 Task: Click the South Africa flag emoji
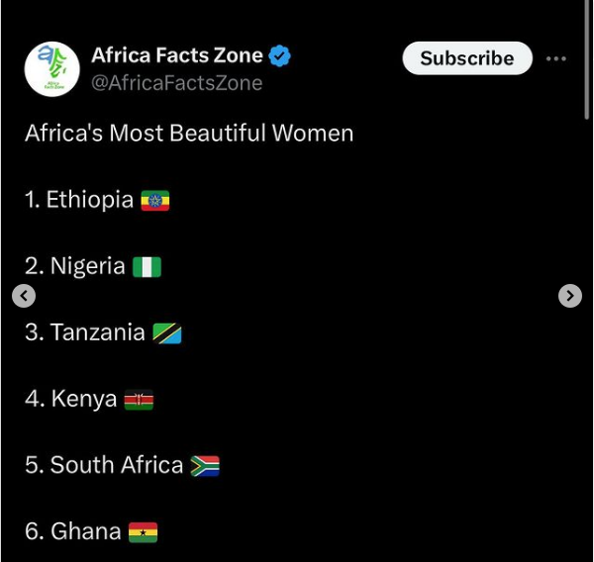tap(205, 466)
